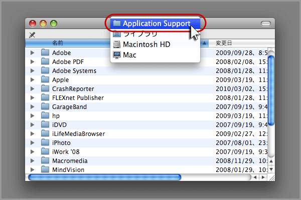
Task: Select the Adobe PDF folder name
Action: 68,62
